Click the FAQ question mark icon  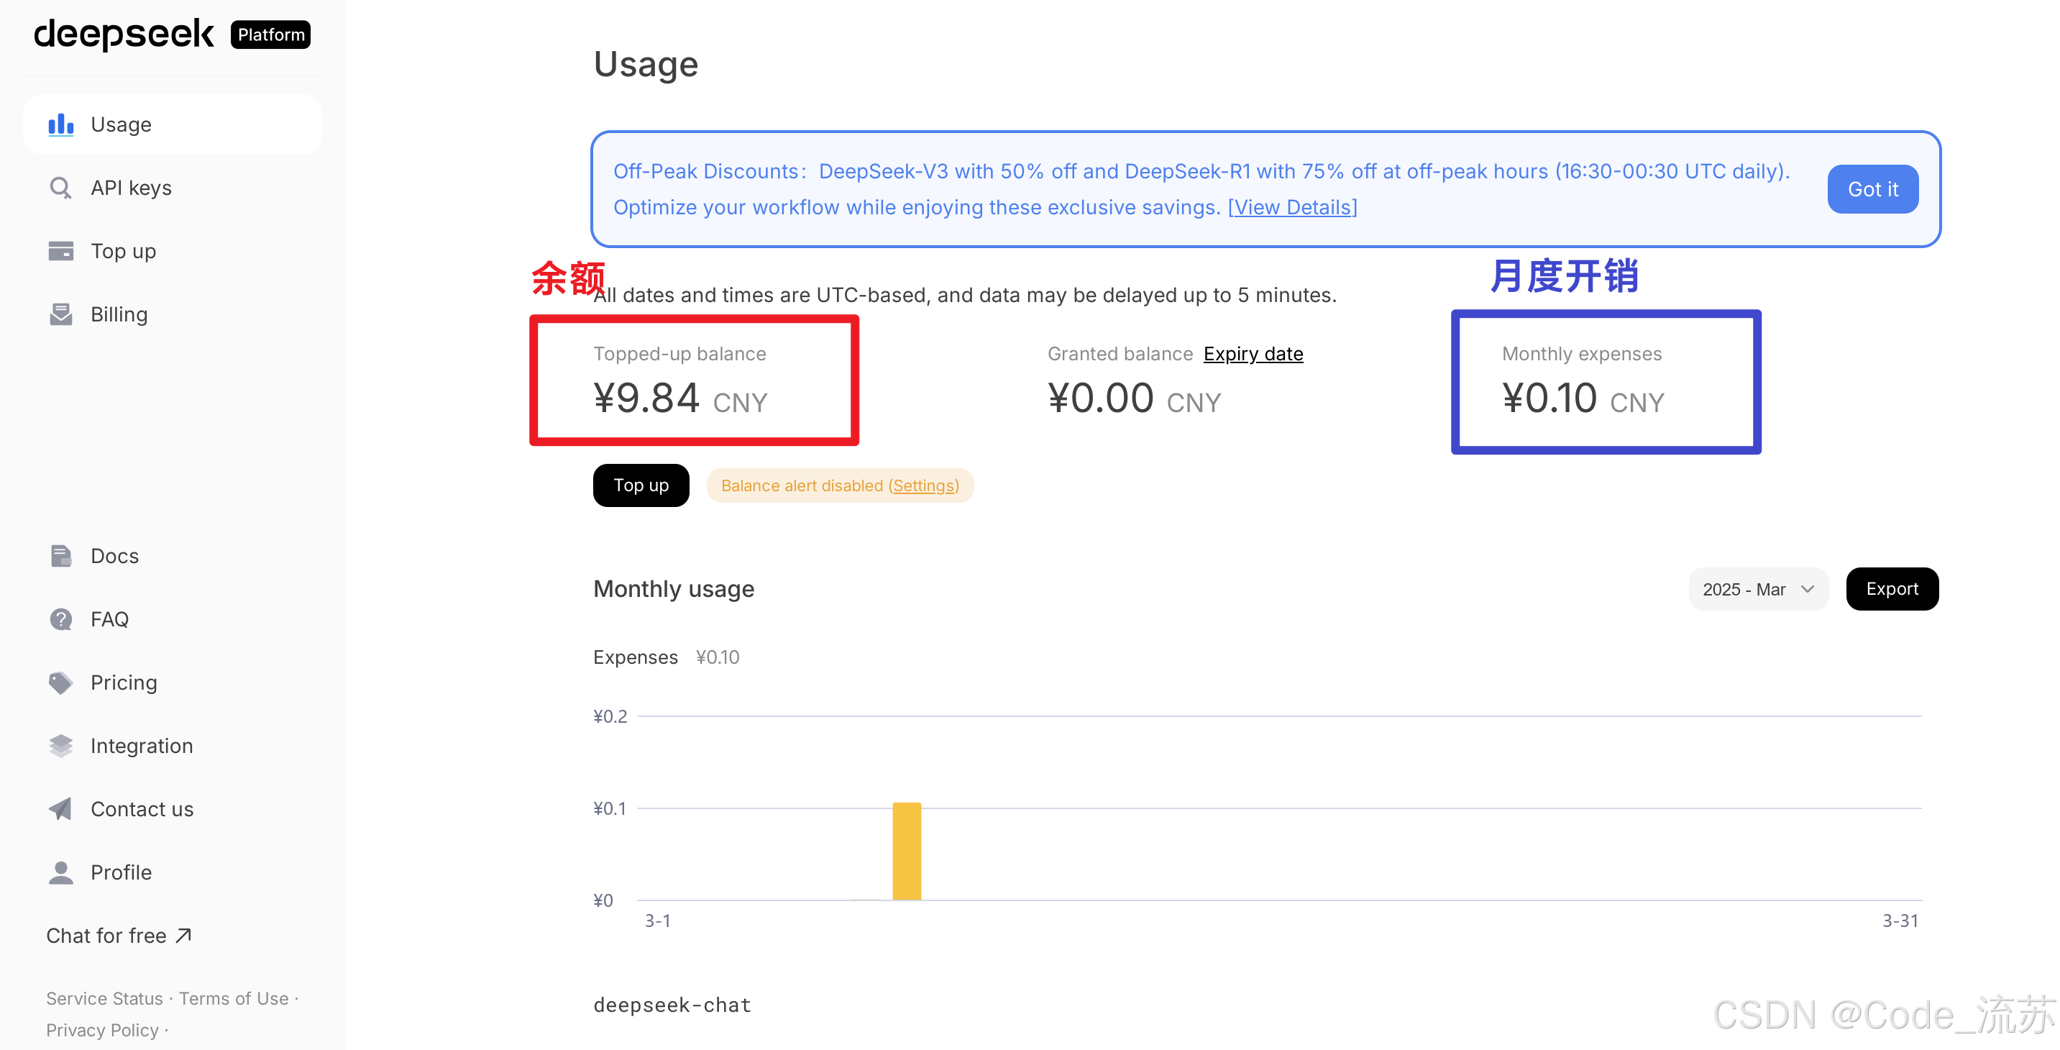(61, 619)
